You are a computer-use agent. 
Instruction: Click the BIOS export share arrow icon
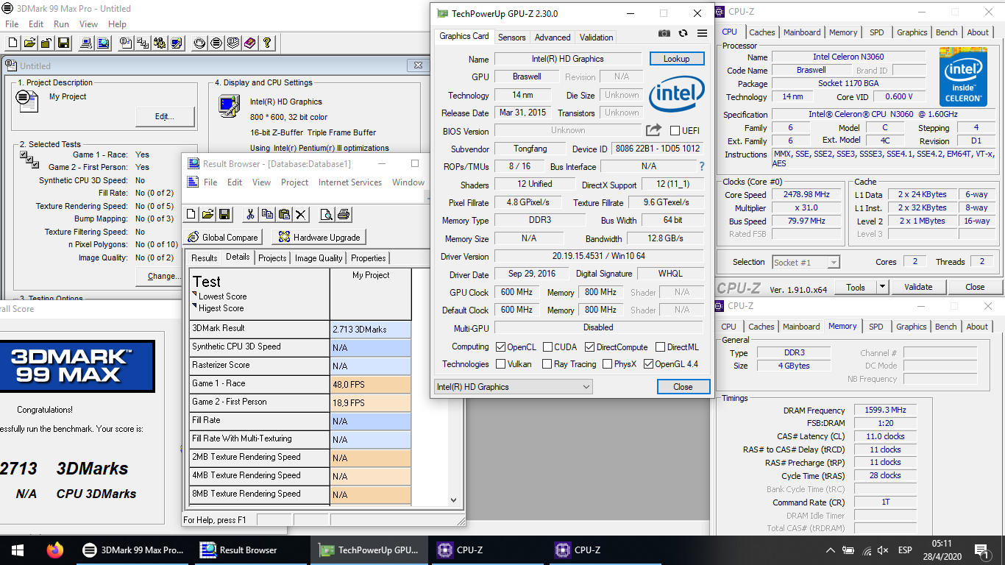point(653,130)
